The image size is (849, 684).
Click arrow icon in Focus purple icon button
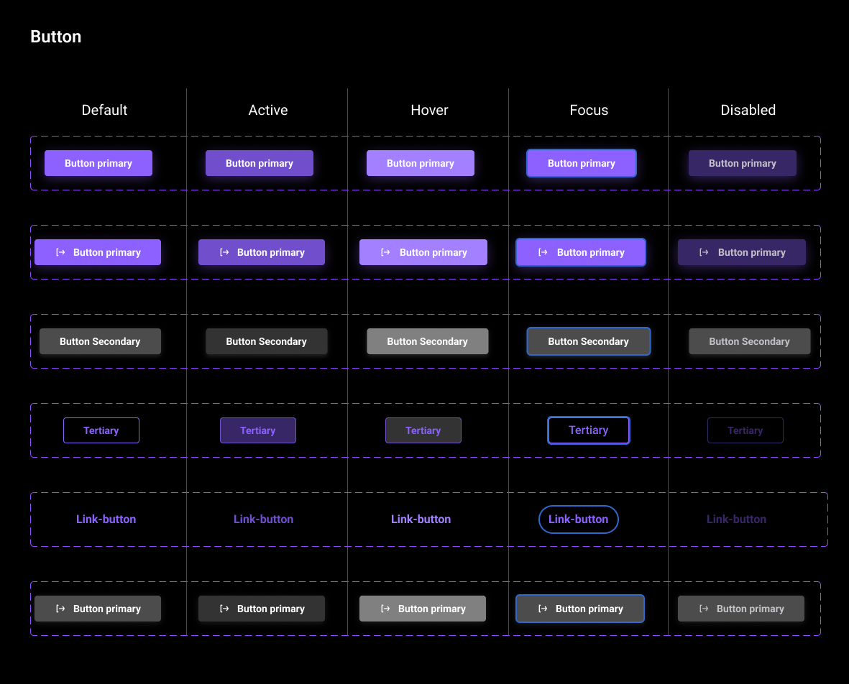pyautogui.click(x=543, y=252)
